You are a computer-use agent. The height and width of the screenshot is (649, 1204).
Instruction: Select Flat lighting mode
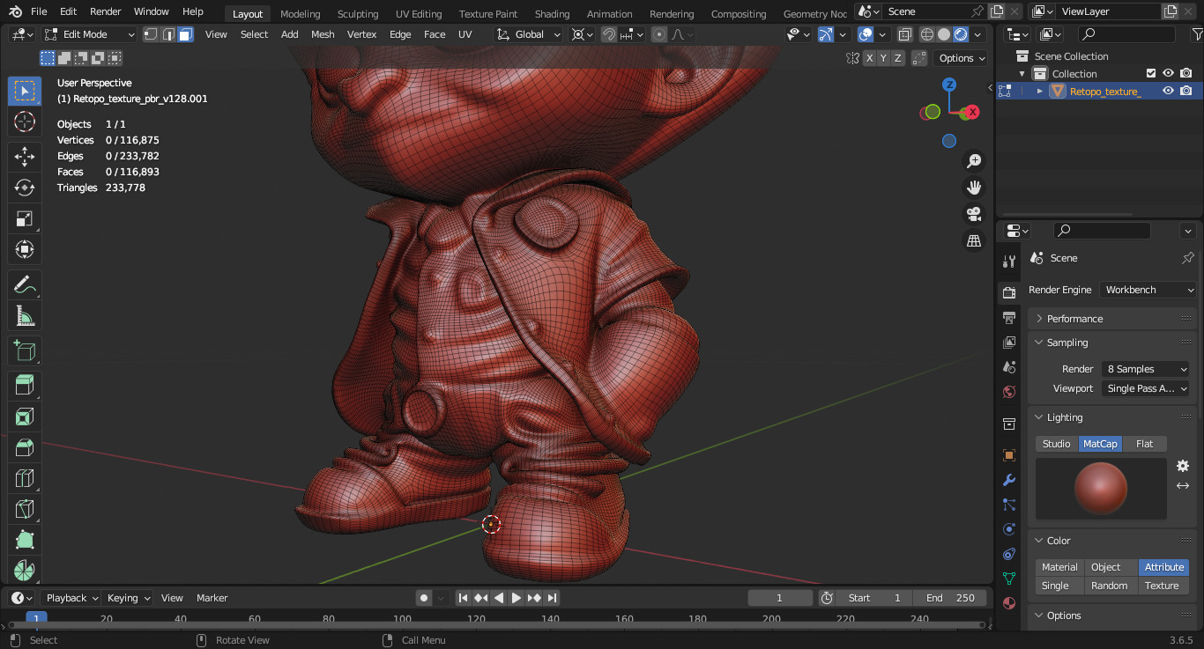(x=1144, y=444)
